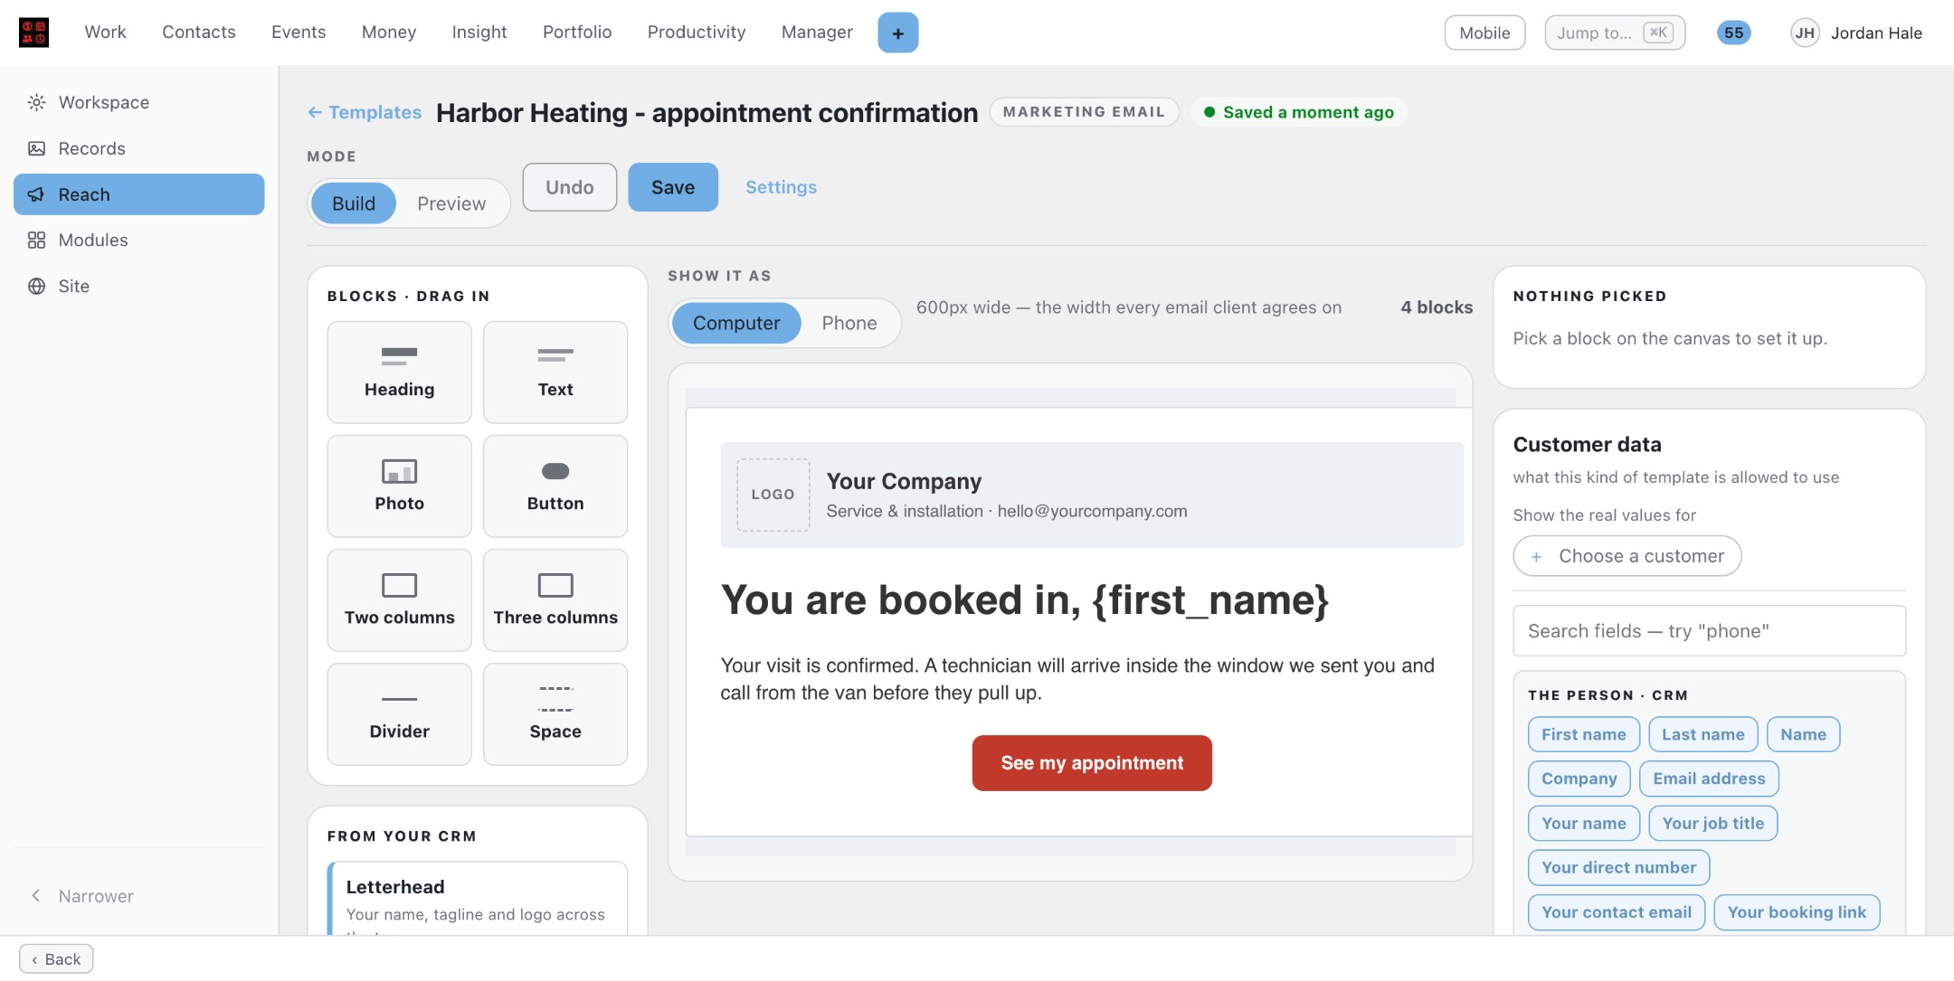Select the 'You are booked in' heading
This screenshot has height=981, width=1954.
click(1025, 600)
